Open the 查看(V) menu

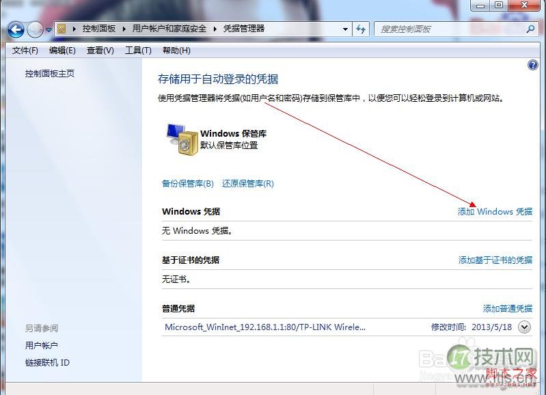tap(100, 51)
